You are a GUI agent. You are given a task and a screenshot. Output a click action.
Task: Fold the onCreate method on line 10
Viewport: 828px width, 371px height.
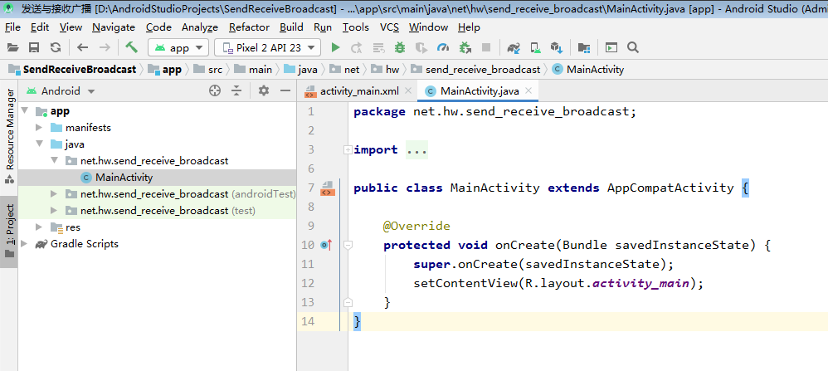point(348,245)
